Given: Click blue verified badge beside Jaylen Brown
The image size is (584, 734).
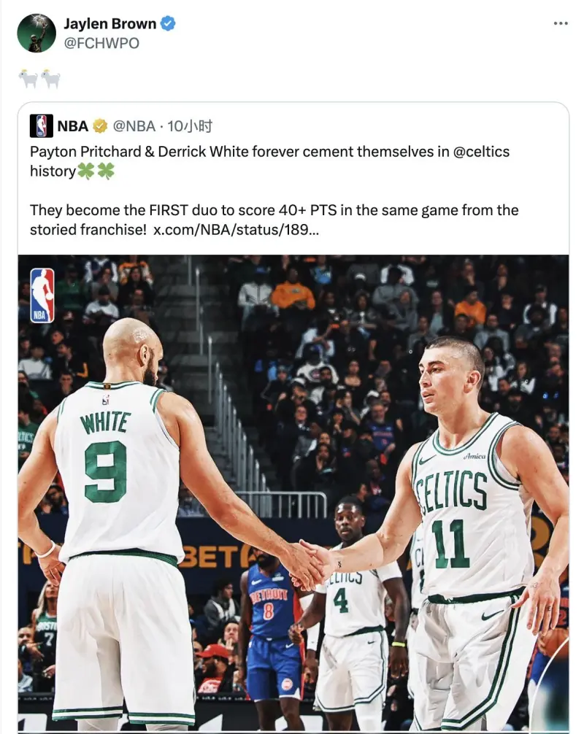Looking at the screenshot, I should tap(168, 23).
